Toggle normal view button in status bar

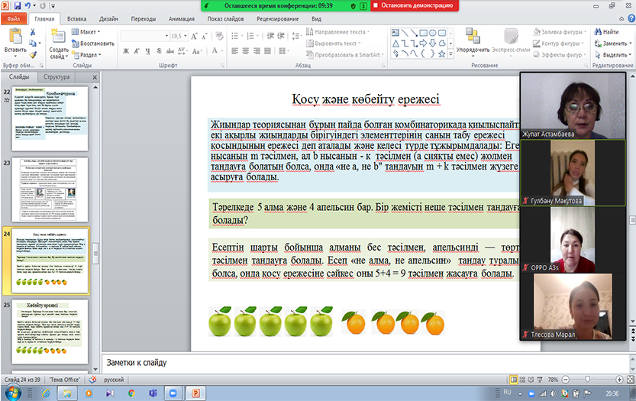(514, 380)
